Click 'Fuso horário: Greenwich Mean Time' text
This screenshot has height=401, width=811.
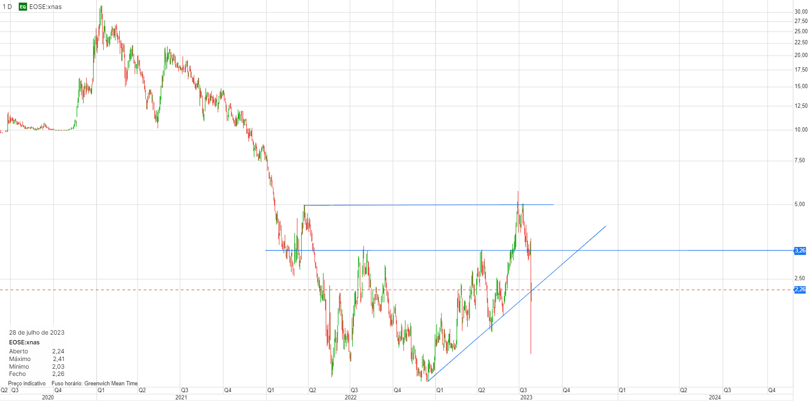pos(95,384)
